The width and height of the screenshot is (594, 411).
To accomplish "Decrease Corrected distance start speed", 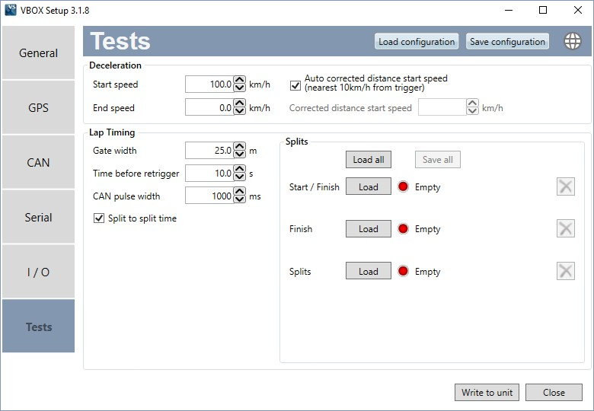I will [x=472, y=111].
